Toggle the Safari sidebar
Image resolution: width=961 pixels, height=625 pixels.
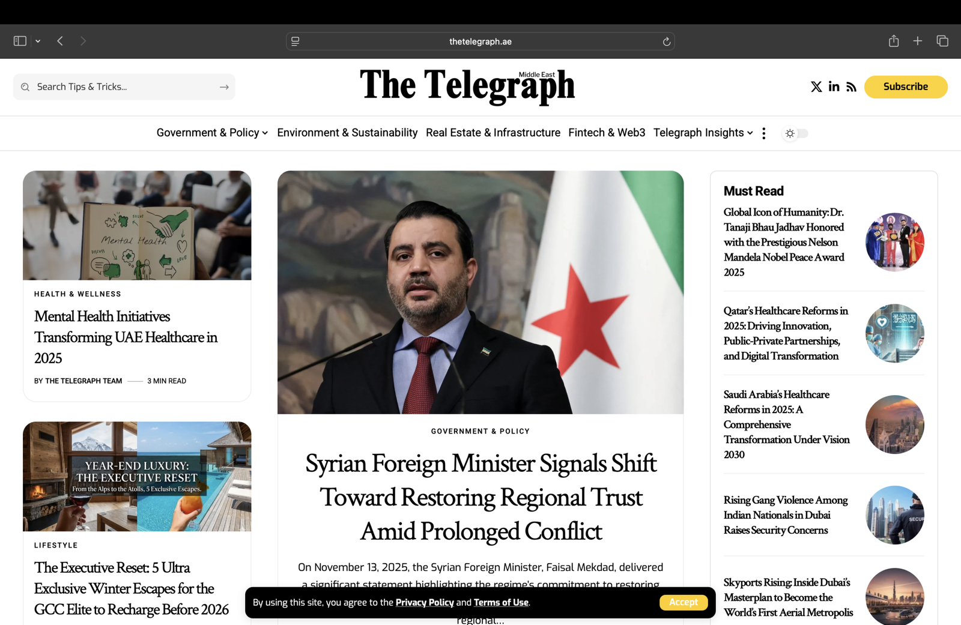click(19, 40)
